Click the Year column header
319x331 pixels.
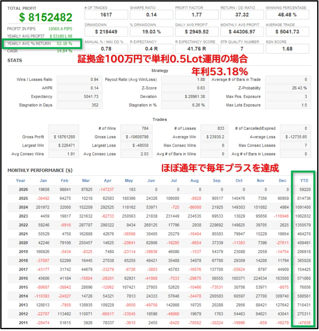coord(21,181)
